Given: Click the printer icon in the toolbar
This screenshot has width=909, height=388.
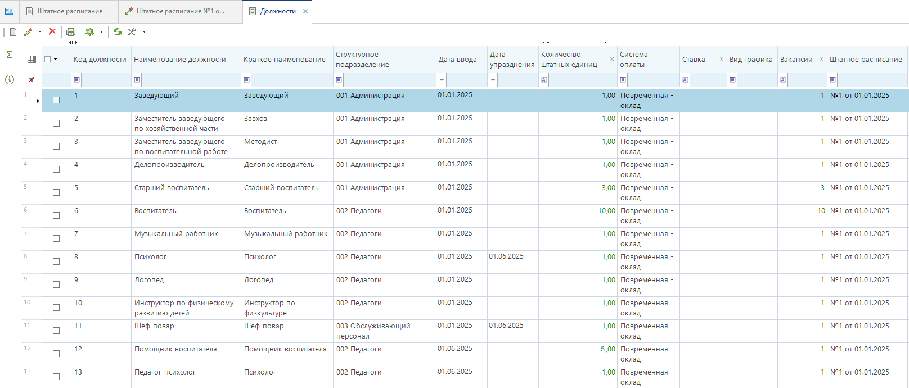Looking at the screenshot, I should tap(71, 32).
